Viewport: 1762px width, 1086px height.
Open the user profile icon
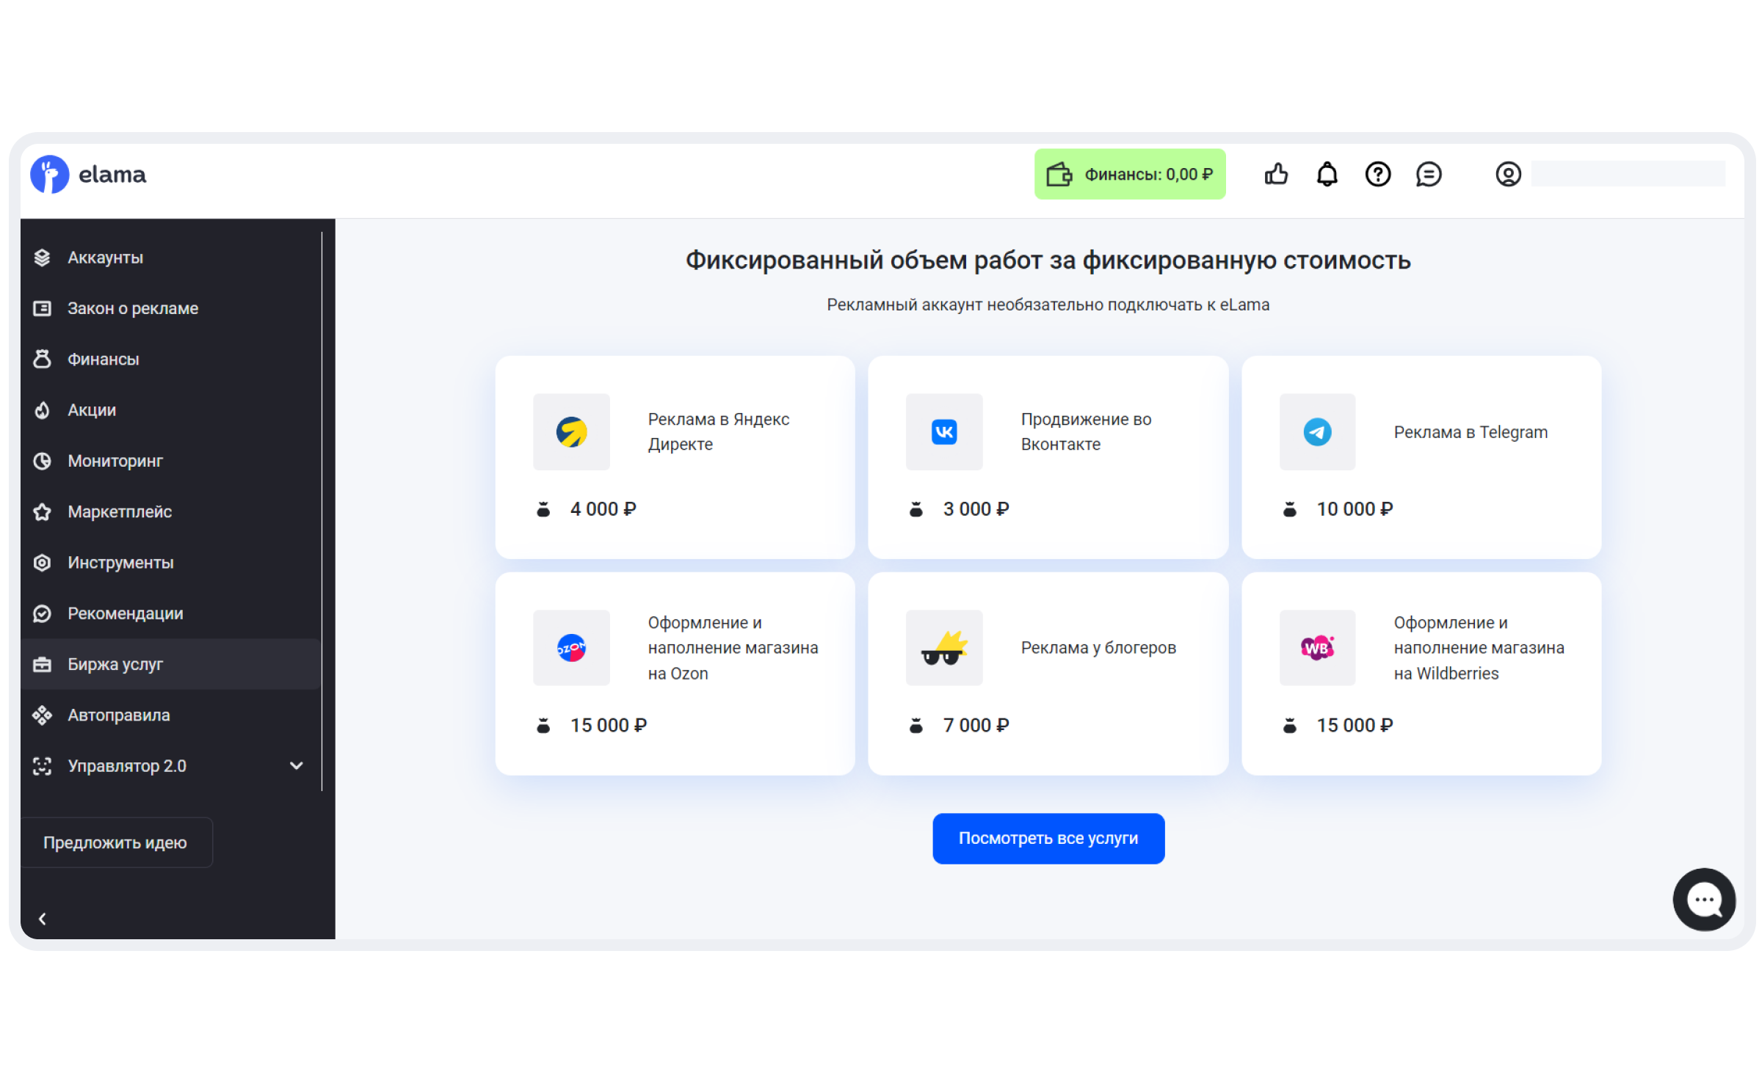point(1508,175)
